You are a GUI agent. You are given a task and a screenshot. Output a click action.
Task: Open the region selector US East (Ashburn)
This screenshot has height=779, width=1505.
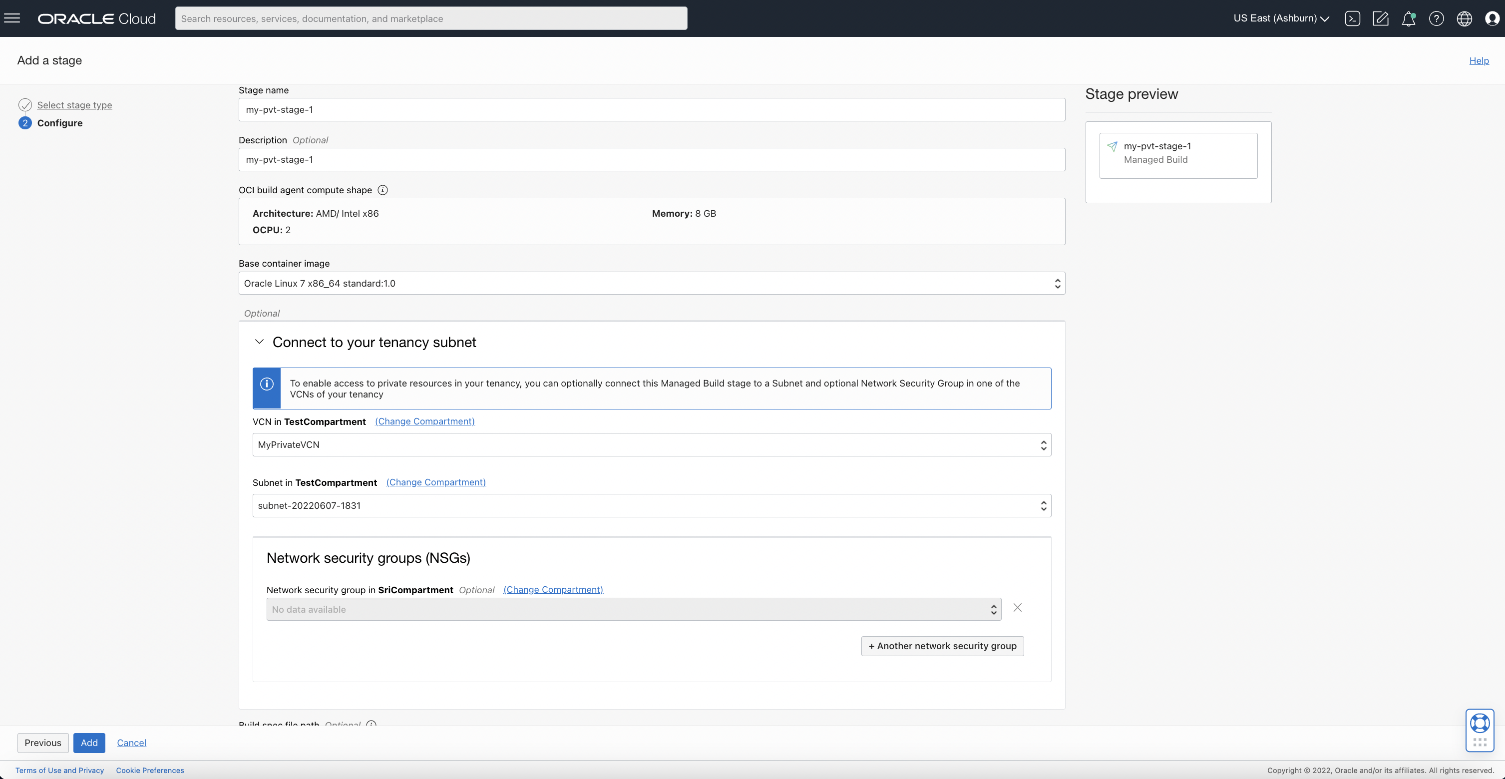tap(1281, 18)
